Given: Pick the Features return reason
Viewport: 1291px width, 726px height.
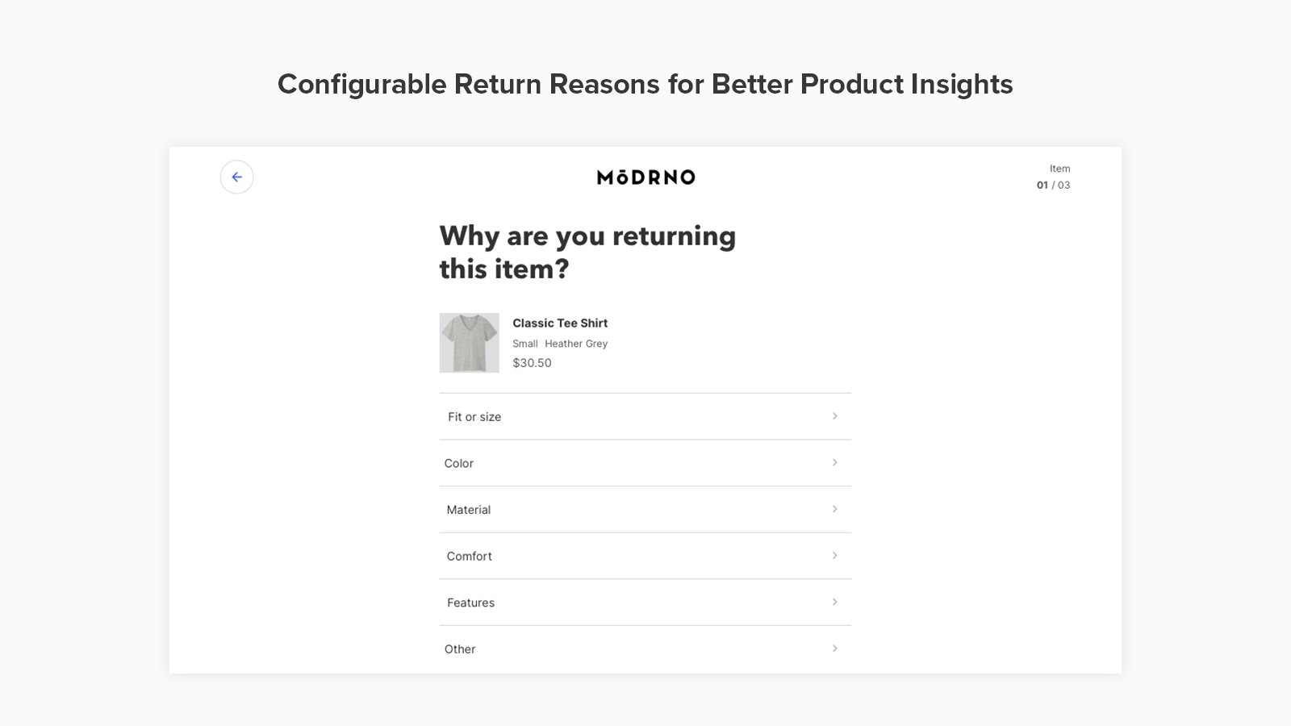Looking at the screenshot, I should click(x=471, y=603).
